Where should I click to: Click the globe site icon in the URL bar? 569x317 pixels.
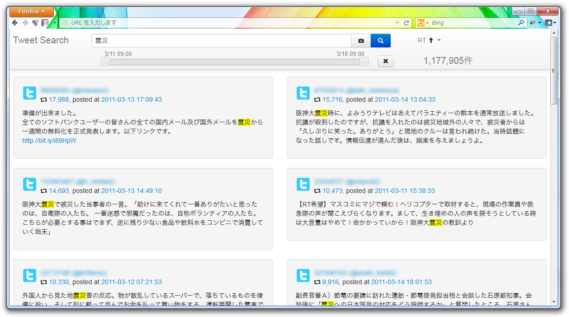click(x=65, y=23)
